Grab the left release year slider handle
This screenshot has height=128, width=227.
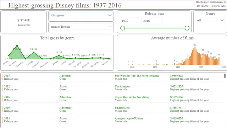tap(123, 28)
